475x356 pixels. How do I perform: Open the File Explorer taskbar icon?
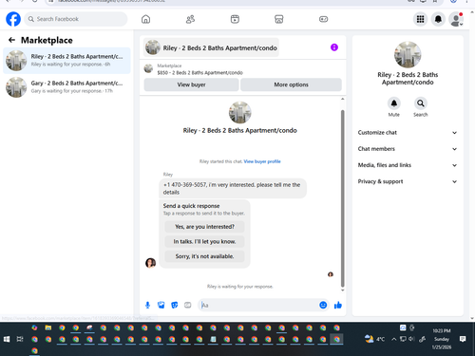click(x=48, y=328)
